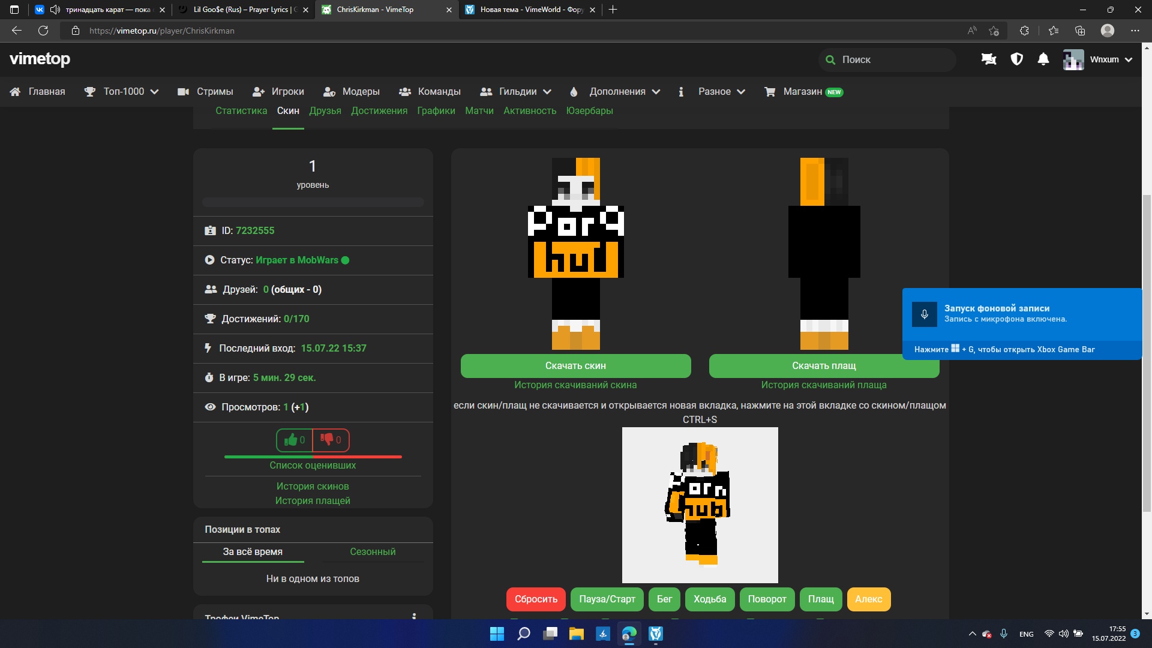1152x648 pixels.
Task: Open the shield icon in the header
Action: 1016,59
